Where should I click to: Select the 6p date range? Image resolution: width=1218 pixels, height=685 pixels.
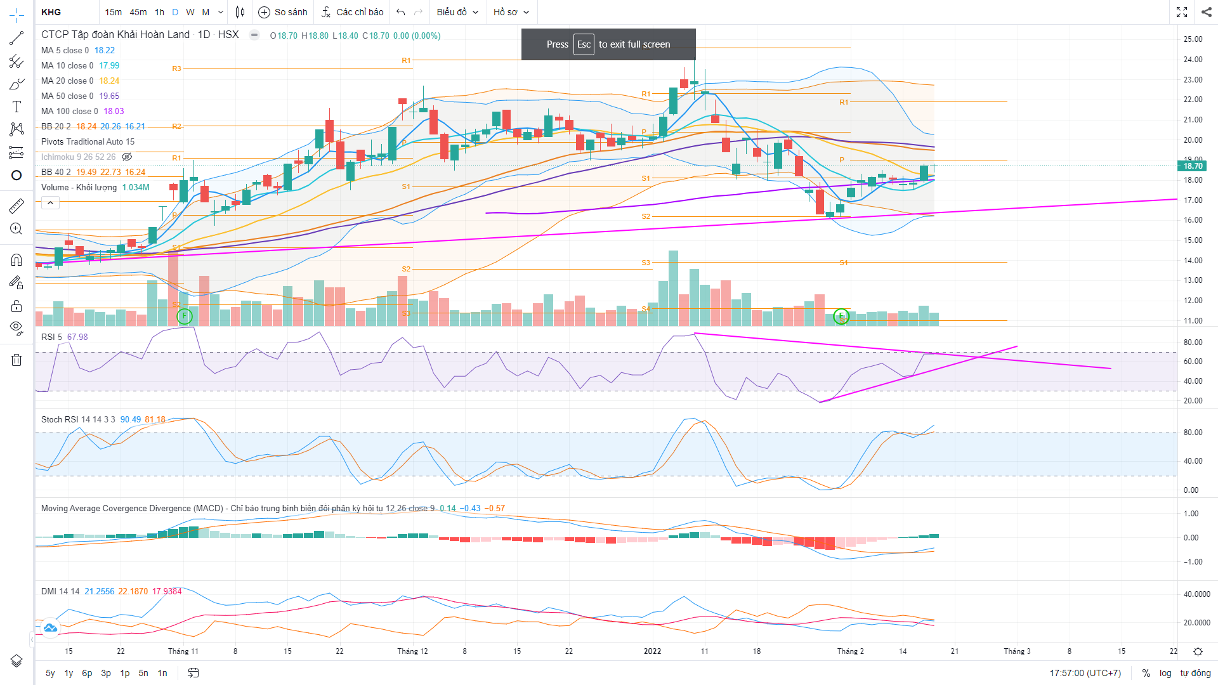pyautogui.click(x=87, y=673)
